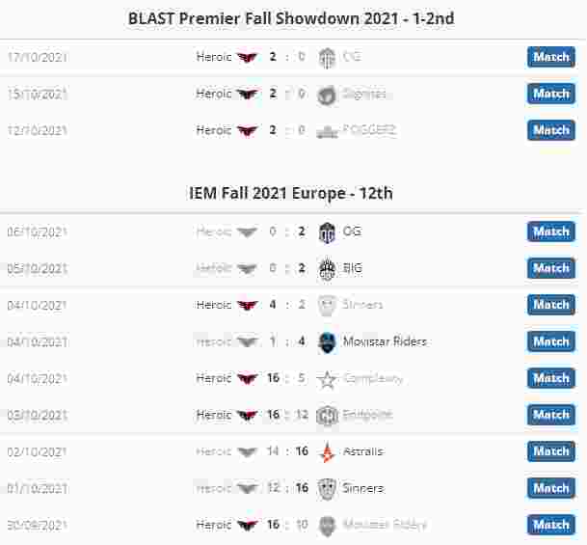587x545 pixels.
Task: Open the Match button for 30/09/2021 game
Action: click(x=551, y=525)
